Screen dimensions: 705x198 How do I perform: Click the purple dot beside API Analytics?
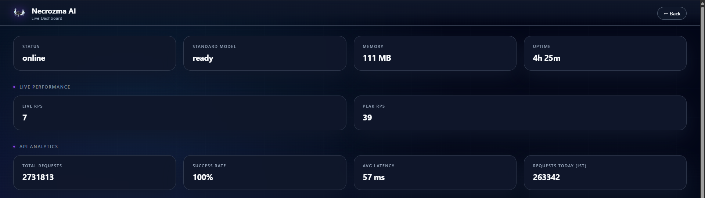tap(14, 147)
